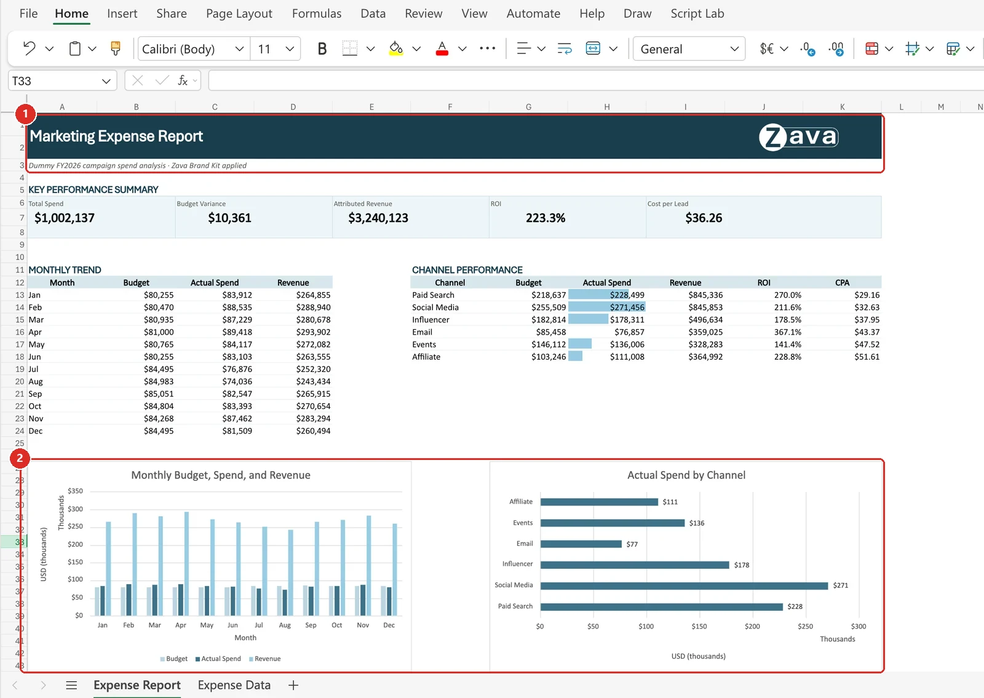Image resolution: width=984 pixels, height=698 pixels.
Task: Click the Merge cells icon
Action: (x=593, y=49)
